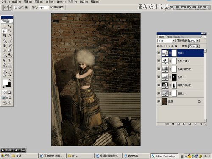Select the Crop tool
Image resolution: width=212 pixels, height=159 pixels.
pyautogui.click(x=4, y=36)
